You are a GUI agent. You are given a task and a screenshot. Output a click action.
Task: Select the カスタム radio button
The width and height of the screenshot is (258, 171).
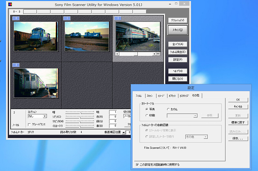[x=168, y=109]
